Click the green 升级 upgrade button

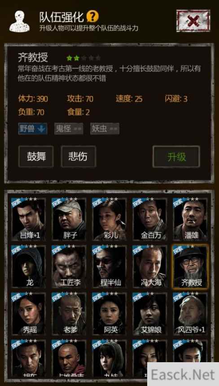pyautogui.click(x=176, y=157)
